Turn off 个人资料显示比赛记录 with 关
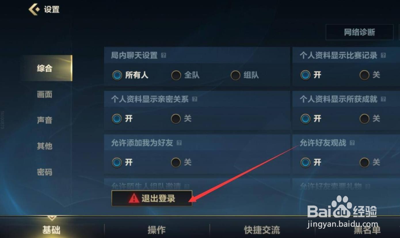Viewport: 400px width, 238px height. tap(364, 75)
